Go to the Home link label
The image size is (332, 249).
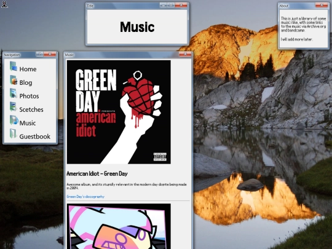pos(28,69)
